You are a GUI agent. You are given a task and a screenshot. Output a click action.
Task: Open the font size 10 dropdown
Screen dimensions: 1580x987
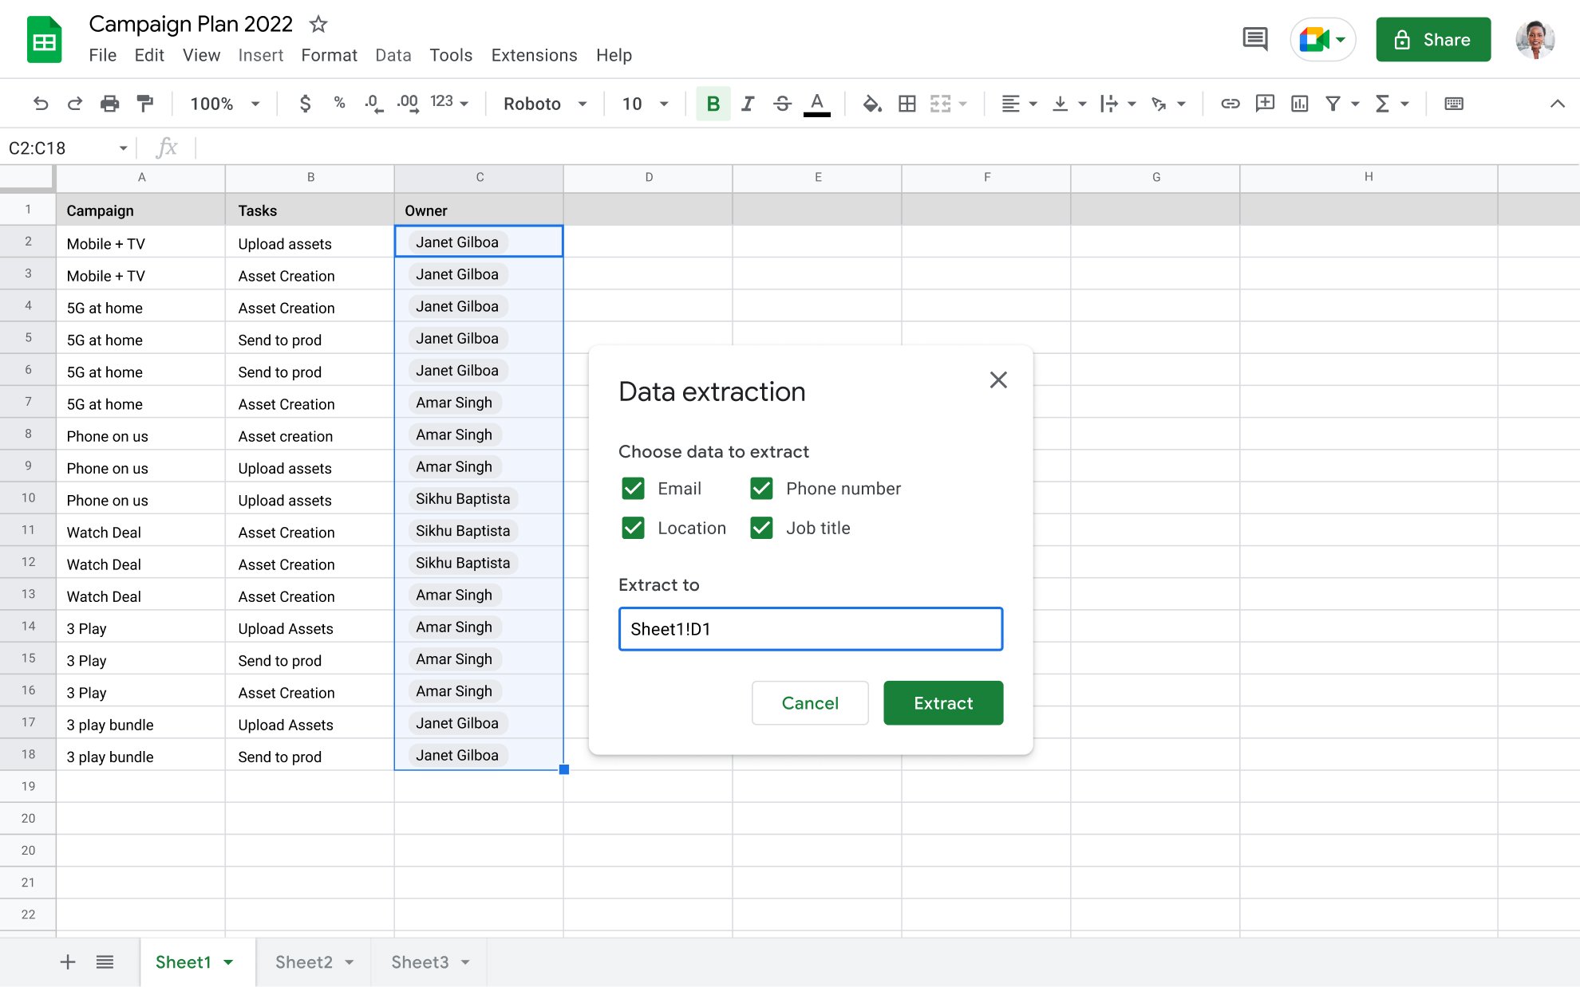645,104
